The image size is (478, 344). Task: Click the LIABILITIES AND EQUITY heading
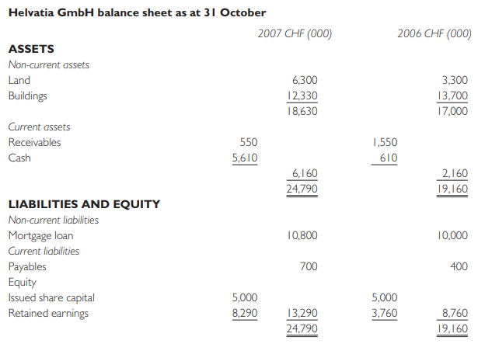(x=84, y=204)
